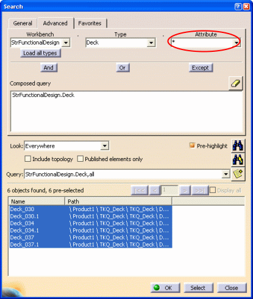Expand the Attribute dropdown list
Image resolution: width=253 pixels, height=299 pixels.
click(237, 43)
